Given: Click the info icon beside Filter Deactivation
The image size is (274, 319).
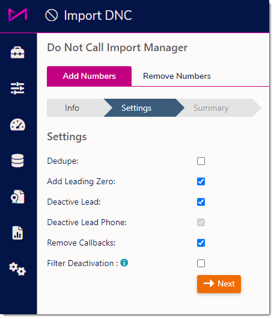Looking at the screenshot, I should pos(124,262).
